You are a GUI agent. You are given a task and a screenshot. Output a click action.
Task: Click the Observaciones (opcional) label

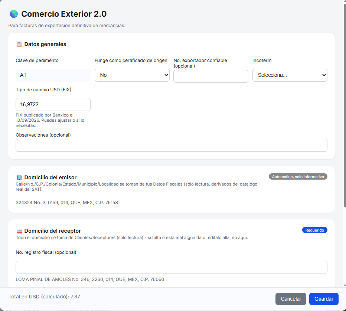43,135
